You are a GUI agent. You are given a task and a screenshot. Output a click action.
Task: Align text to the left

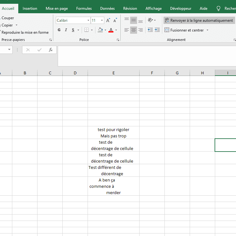coord(127,30)
